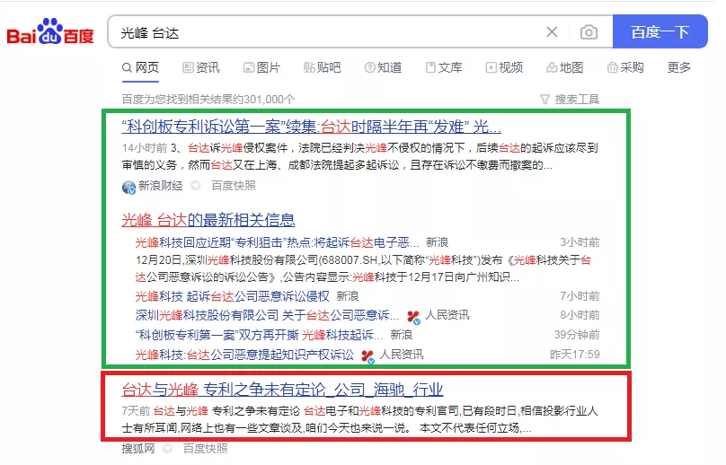Screen dimensions: 726x465
Task: Click the 8小时前 timestamp
Action: 580,315
